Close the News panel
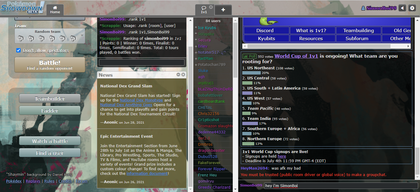 click(183, 75)
